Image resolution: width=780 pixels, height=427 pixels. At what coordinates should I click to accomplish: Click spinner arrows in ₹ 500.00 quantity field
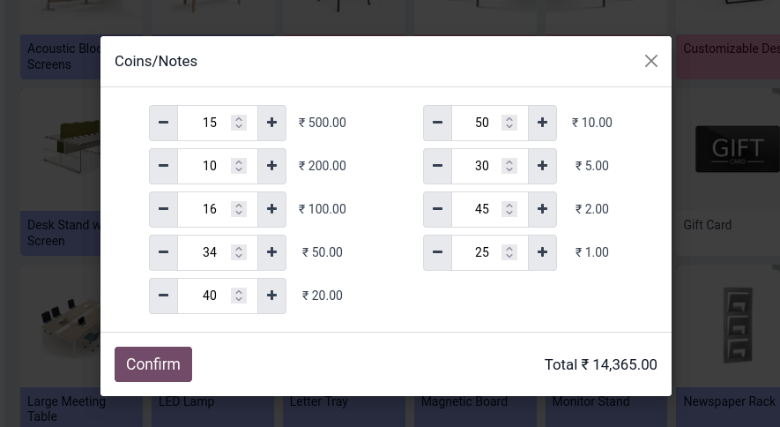coord(239,123)
